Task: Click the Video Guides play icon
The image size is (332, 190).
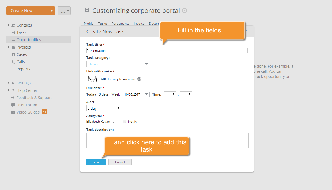Action: click(13, 112)
